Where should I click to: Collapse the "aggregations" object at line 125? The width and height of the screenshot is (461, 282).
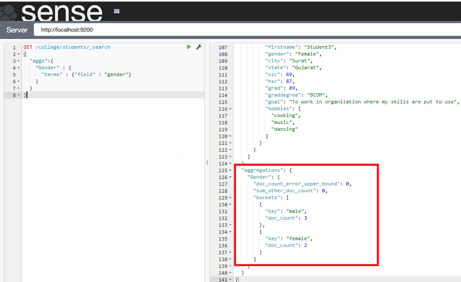coord(230,170)
